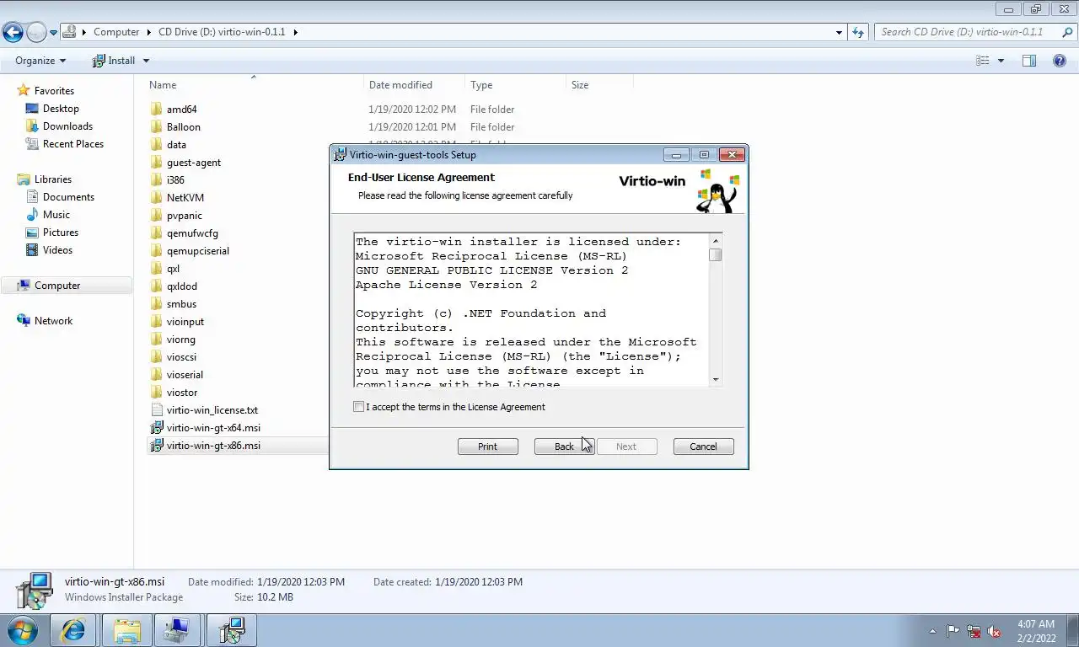Click Install in the Explorer toolbar
1079x647 pixels.
pyautogui.click(x=114, y=61)
